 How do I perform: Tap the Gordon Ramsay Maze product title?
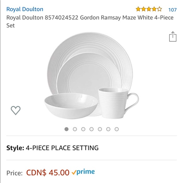[x=90, y=21]
